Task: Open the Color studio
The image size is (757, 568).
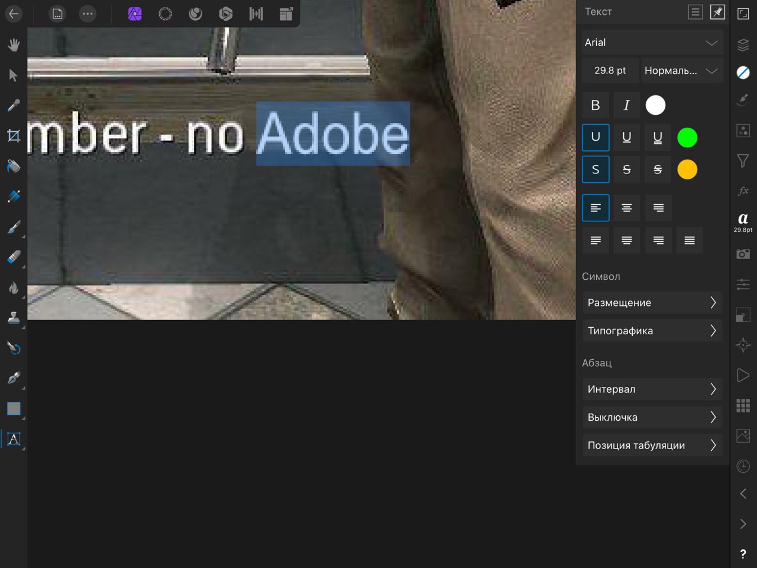Action: [743, 73]
